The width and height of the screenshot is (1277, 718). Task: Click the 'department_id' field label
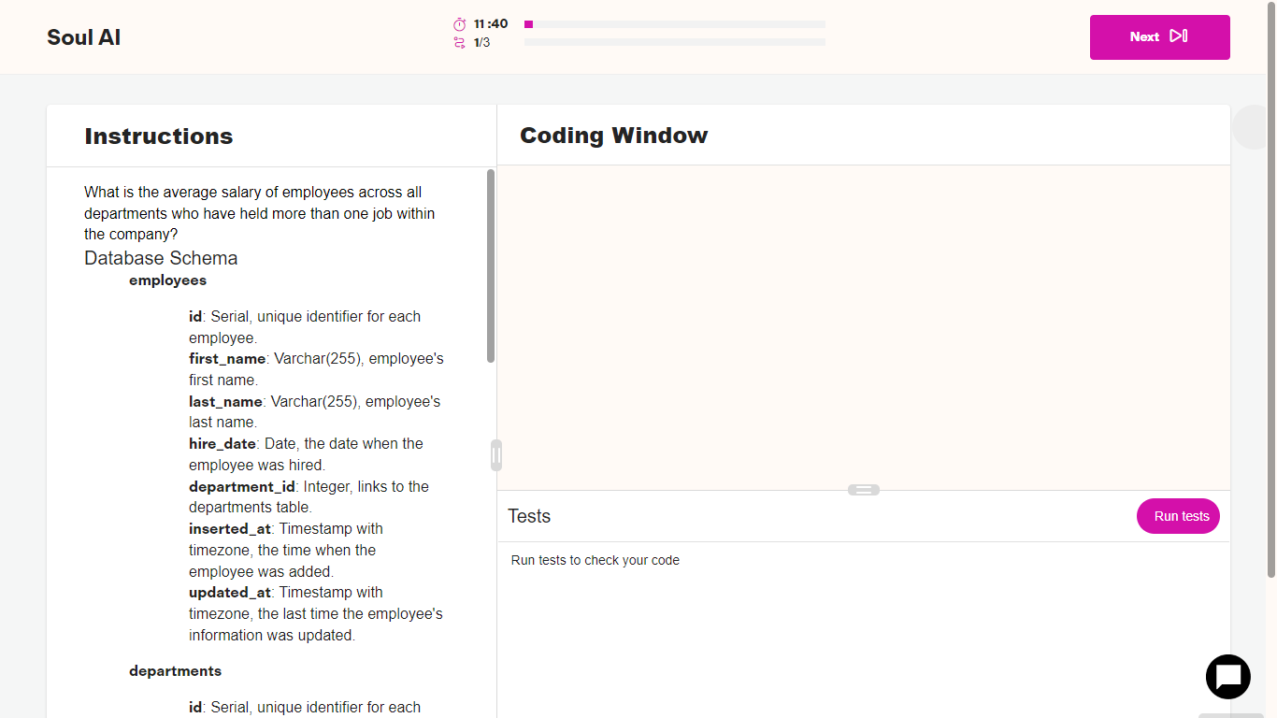(x=242, y=487)
